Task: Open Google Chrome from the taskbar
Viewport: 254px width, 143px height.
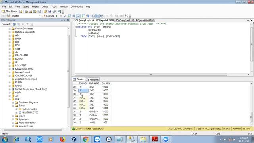Action: pos(86,139)
